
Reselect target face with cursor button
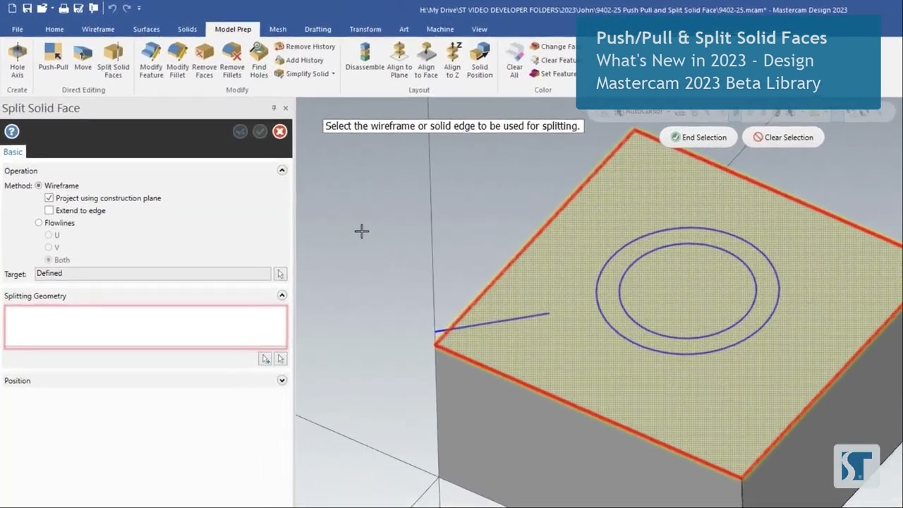tap(280, 274)
